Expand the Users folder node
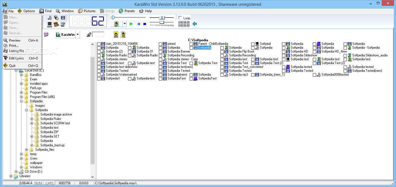Screen dimensions: 396x187 click(21, 158)
